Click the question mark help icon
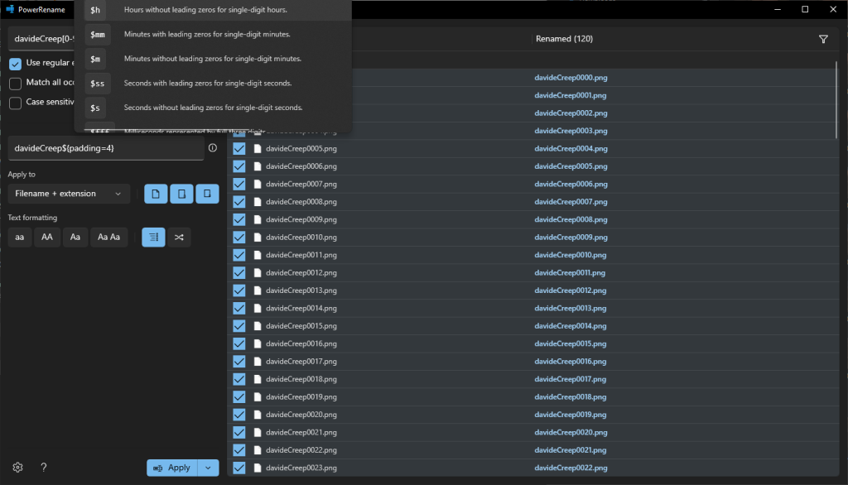This screenshot has height=485, width=848. click(x=44, y=468)
